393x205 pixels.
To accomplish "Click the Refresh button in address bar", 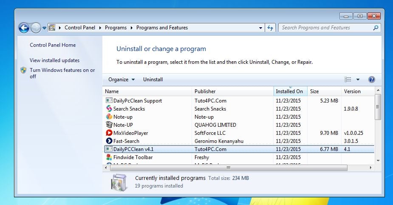I will [270, 28].
